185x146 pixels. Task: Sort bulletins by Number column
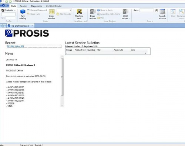coord(91,50)
